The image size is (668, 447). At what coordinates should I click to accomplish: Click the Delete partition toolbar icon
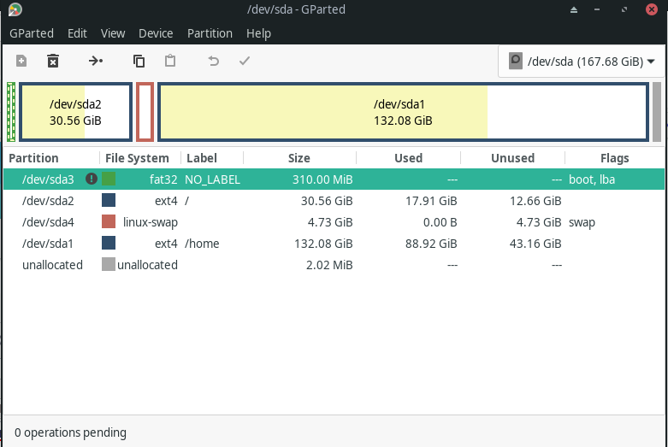point(53,61)
